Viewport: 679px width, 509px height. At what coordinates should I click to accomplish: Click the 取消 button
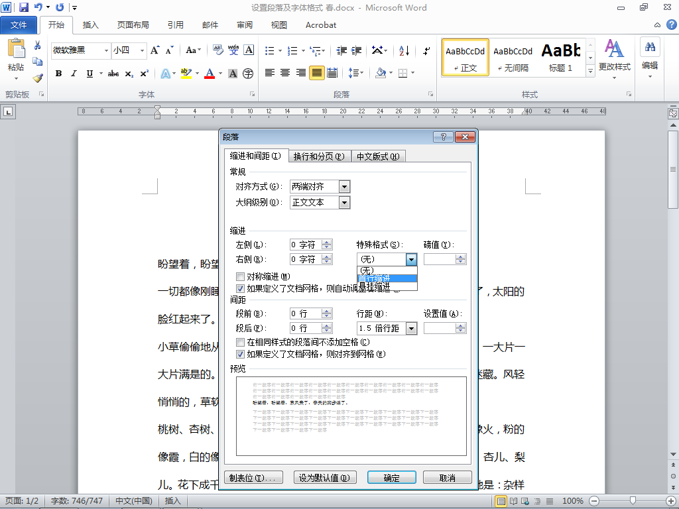click(x=448, y=478)
